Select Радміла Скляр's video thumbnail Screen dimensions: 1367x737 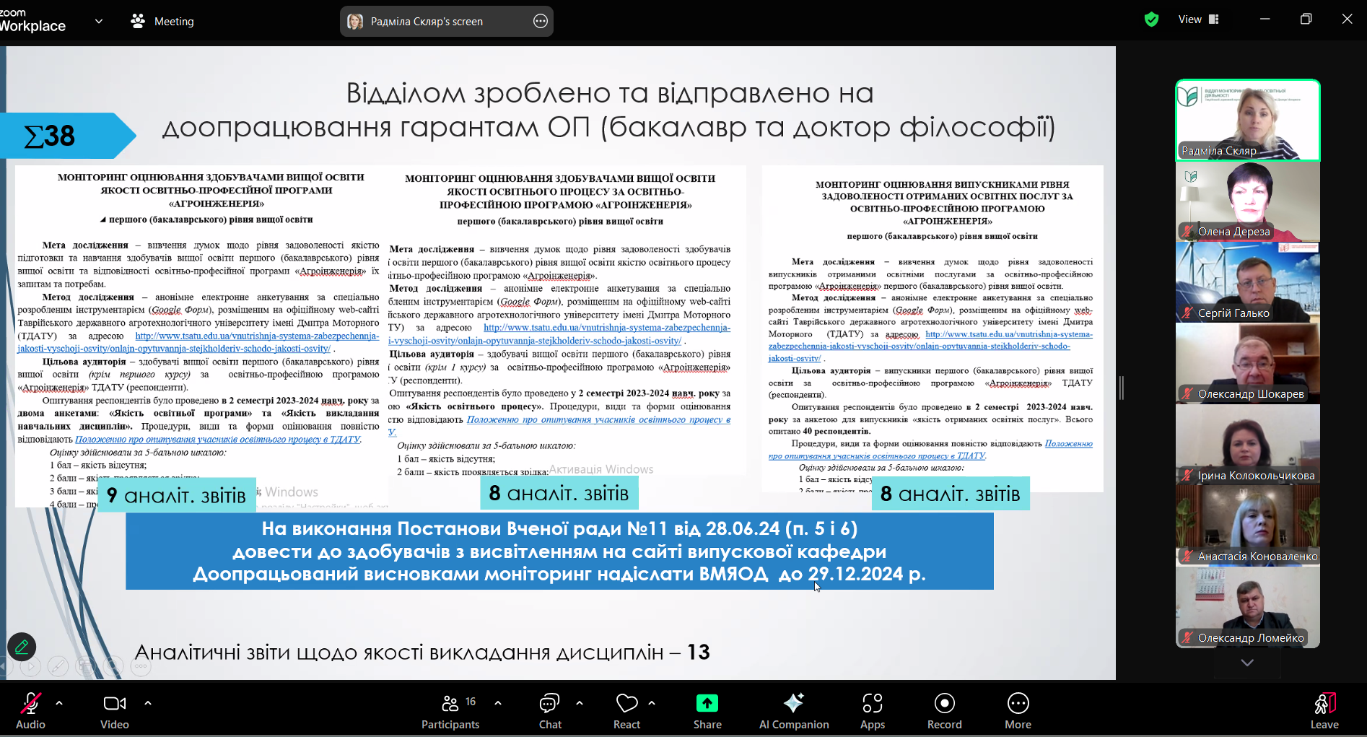tap(1248, 120)
